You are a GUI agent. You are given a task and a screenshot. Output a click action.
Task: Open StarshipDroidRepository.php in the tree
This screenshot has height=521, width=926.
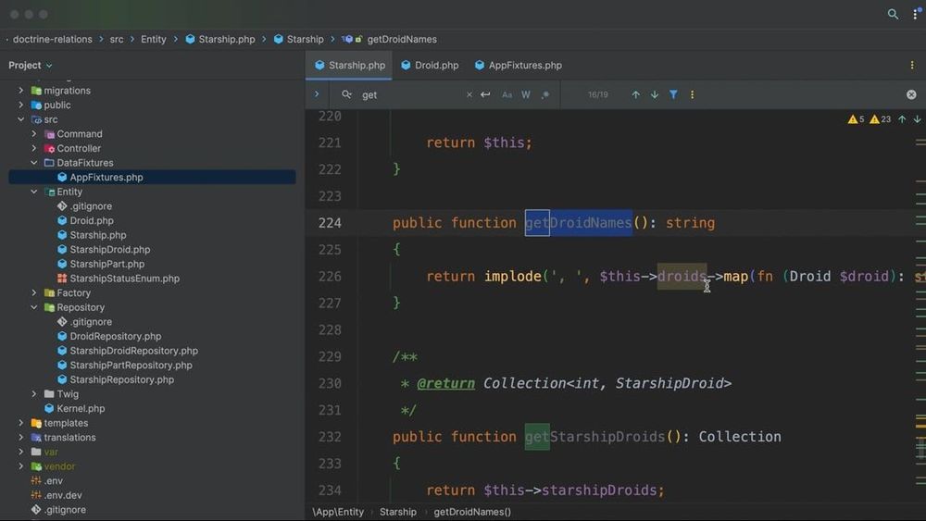(133, 351)
